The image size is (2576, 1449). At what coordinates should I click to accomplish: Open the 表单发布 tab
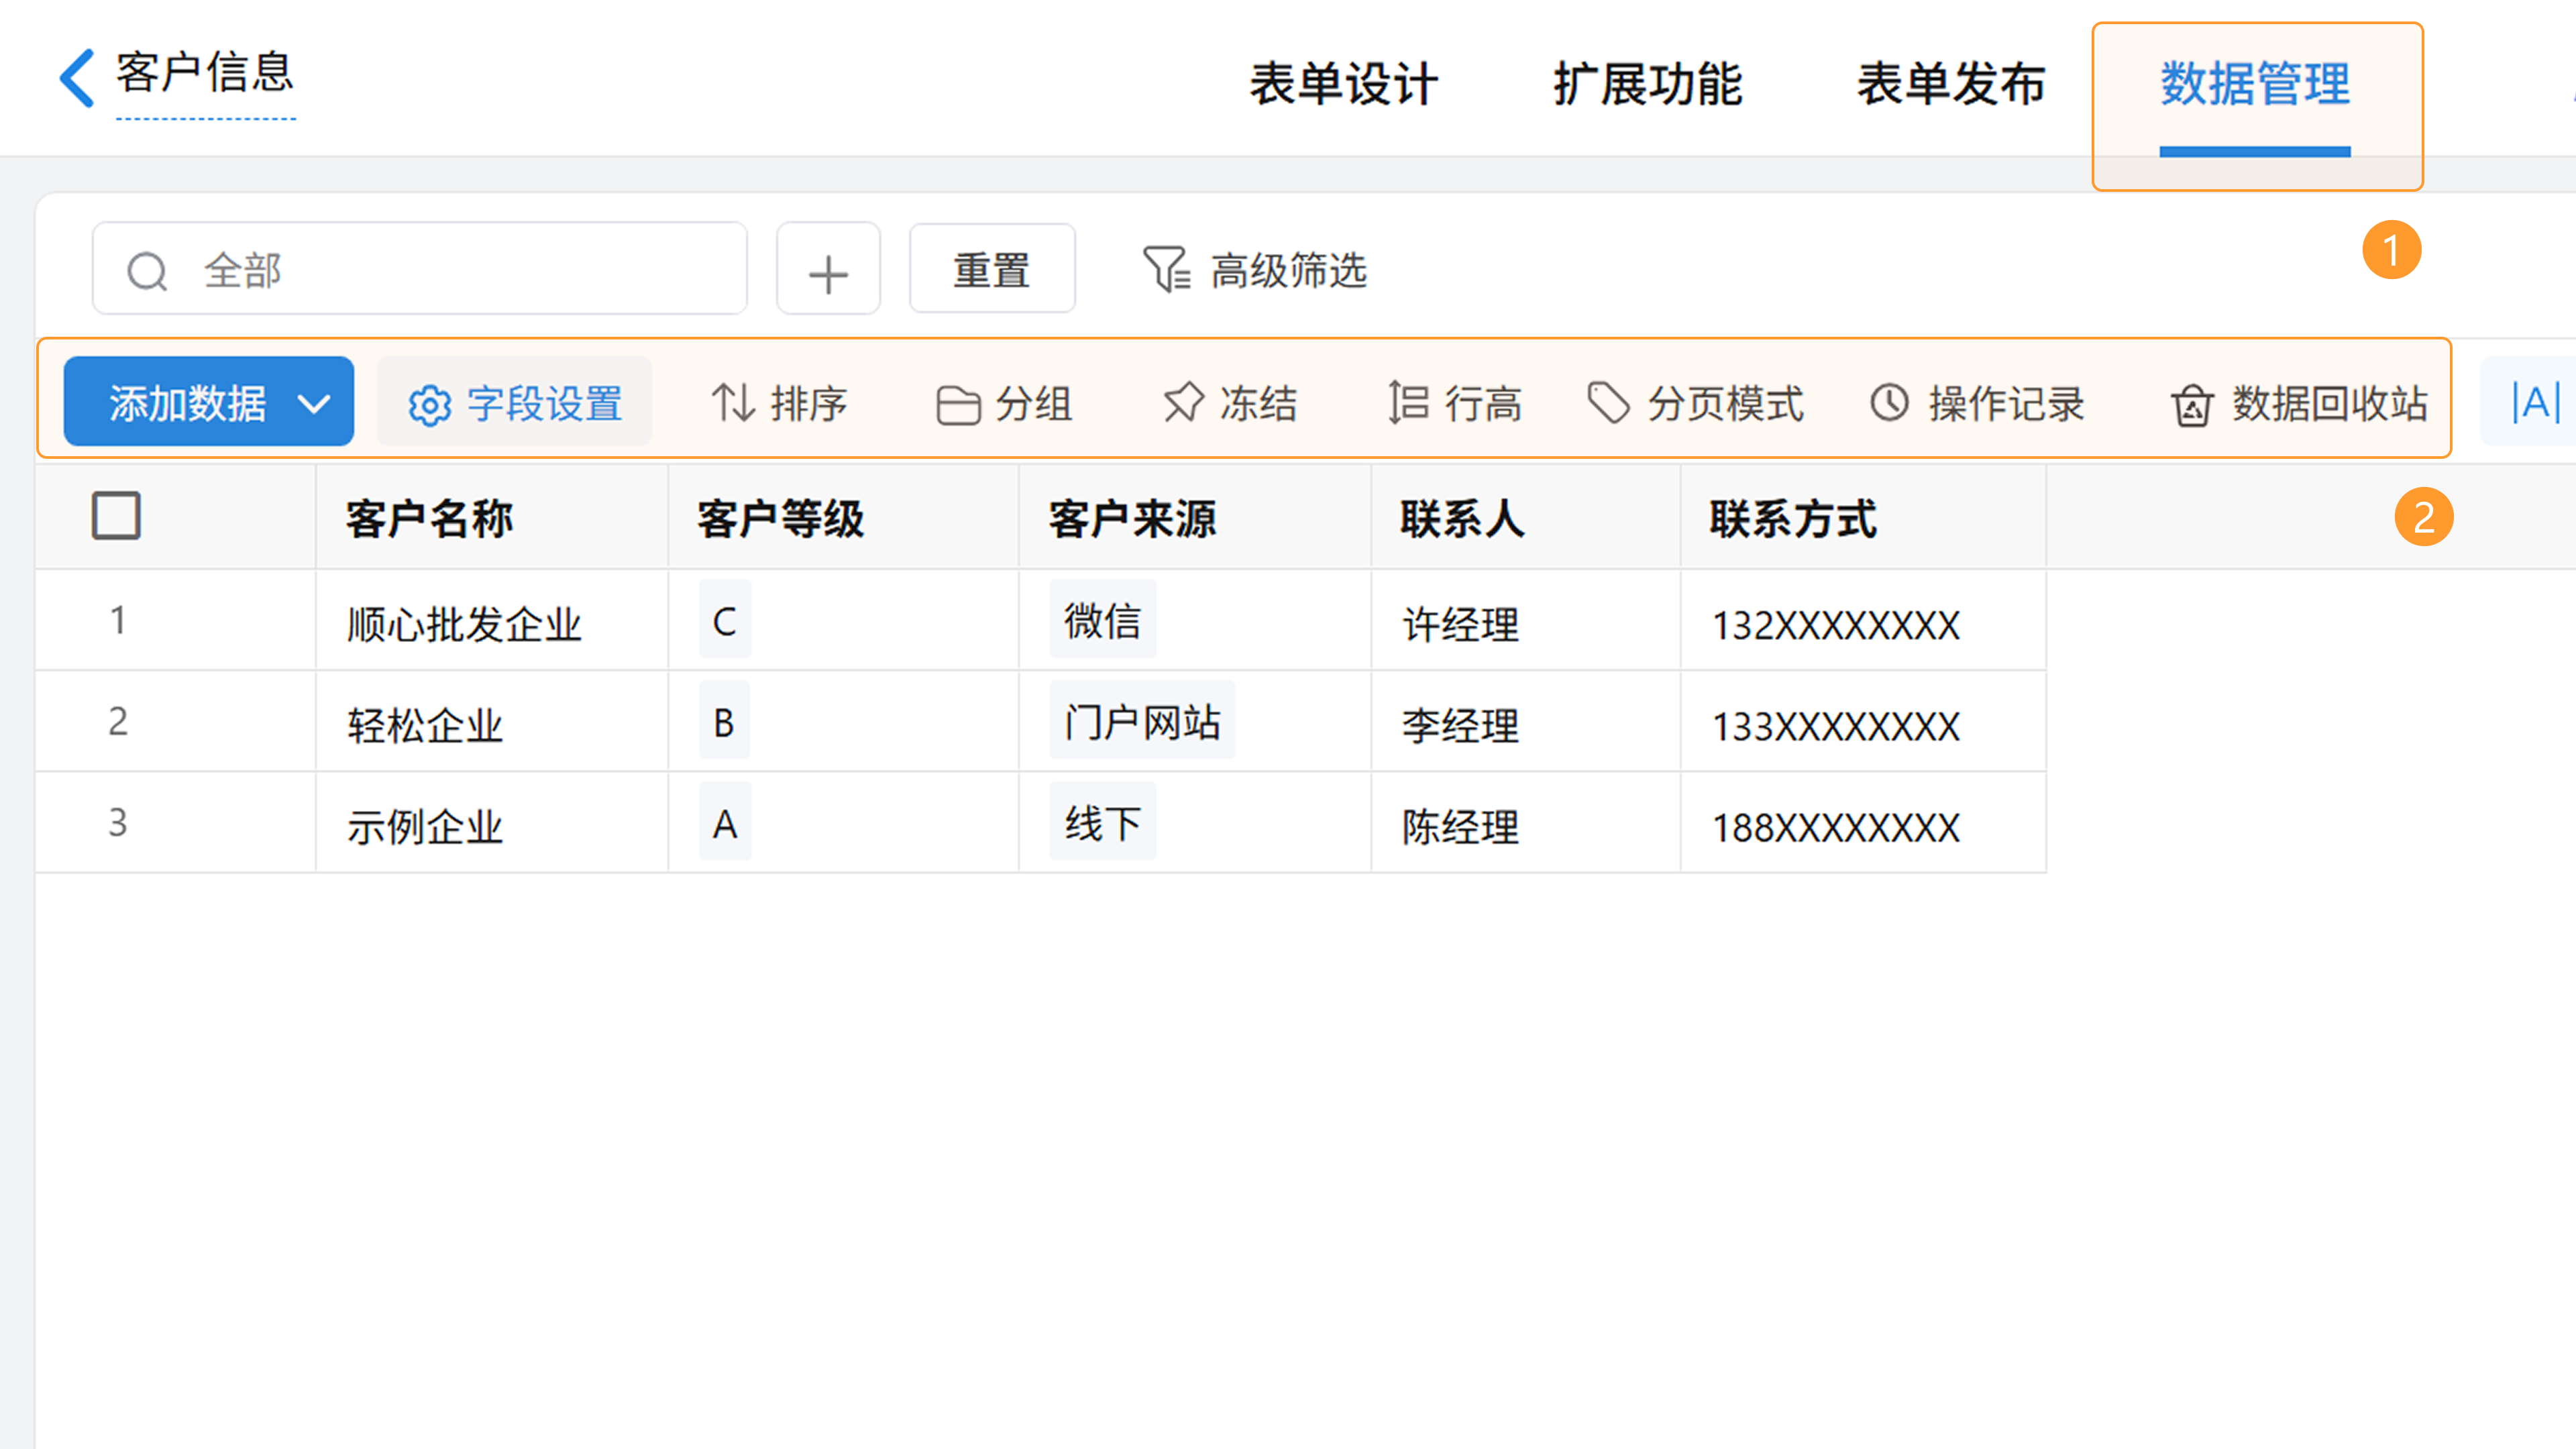point(1951,84)
